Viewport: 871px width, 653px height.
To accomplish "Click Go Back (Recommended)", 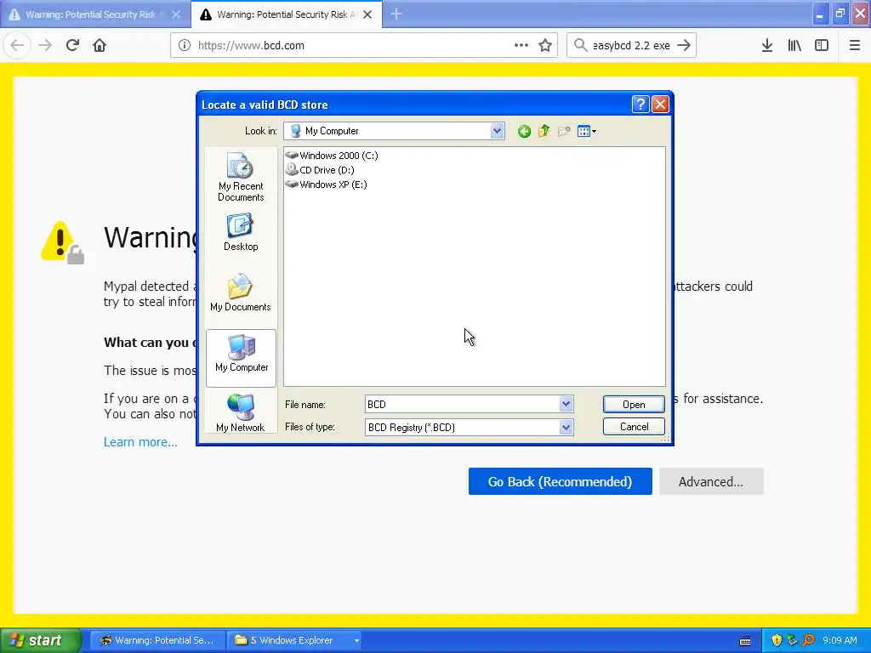I will pyautogui.click(x=560, y=481).
